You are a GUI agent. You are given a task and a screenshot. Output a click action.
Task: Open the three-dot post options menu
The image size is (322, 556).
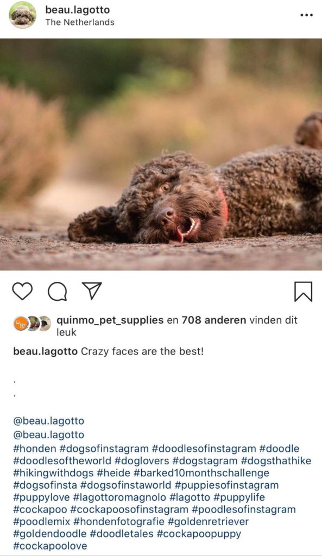tap(306, 15)
